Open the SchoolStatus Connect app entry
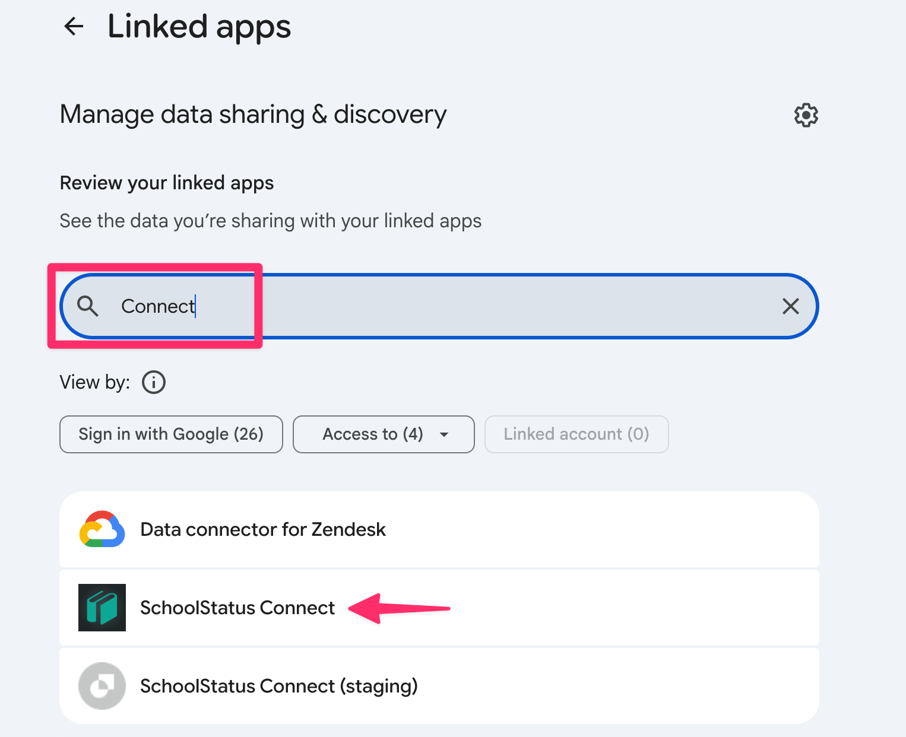The height and width of the screenshot is (737, 906). click(439, 608)
